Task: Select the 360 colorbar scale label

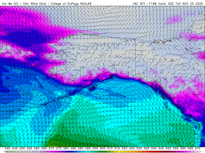Action: click(183, 148)
